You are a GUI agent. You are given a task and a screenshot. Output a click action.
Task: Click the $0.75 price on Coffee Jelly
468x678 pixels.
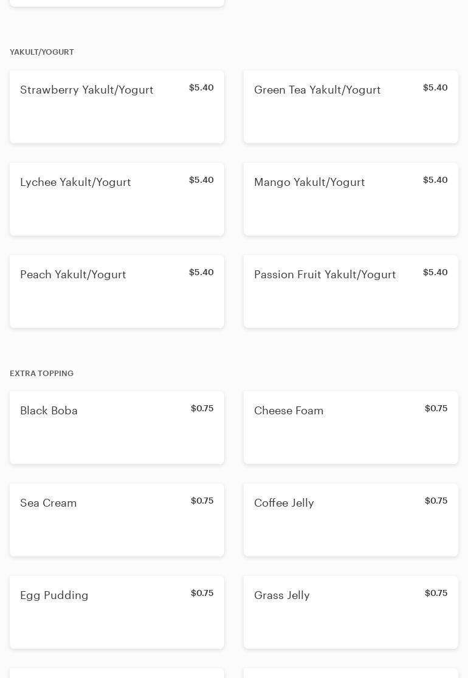[x=436, y=501]
